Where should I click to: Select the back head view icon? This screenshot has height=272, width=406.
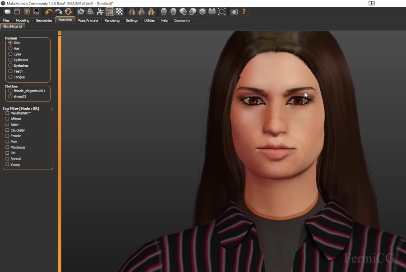tap(173, 12)
